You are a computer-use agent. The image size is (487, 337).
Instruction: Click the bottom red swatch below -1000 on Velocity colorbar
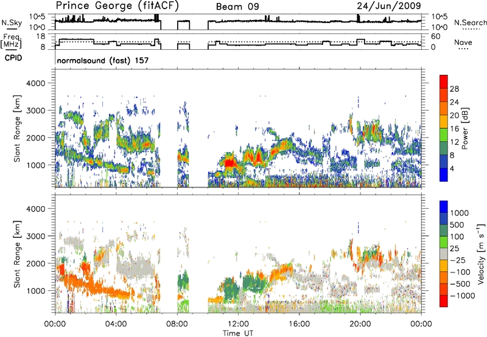tap(444, 301)
